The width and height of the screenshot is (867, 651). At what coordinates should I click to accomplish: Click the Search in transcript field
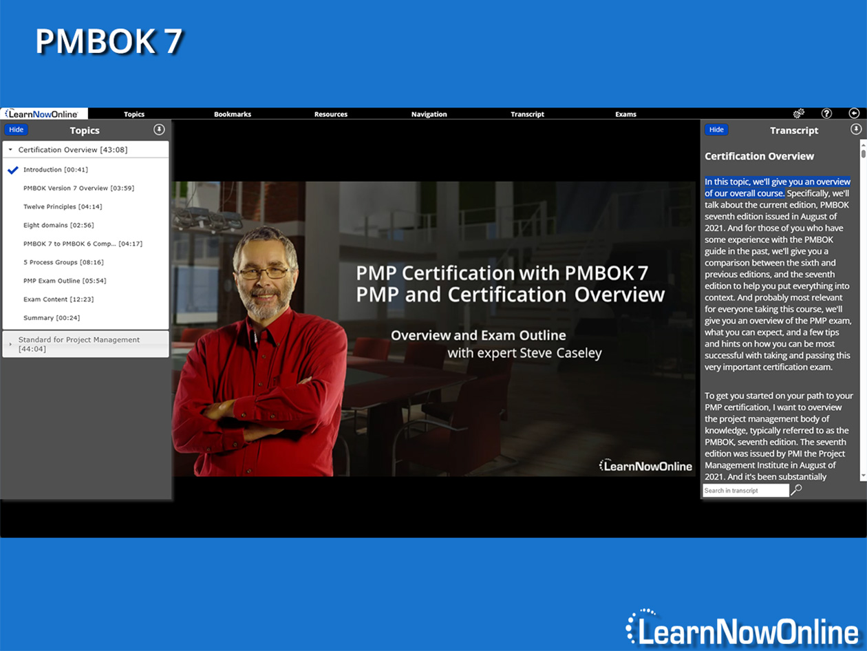click(746, 491)
